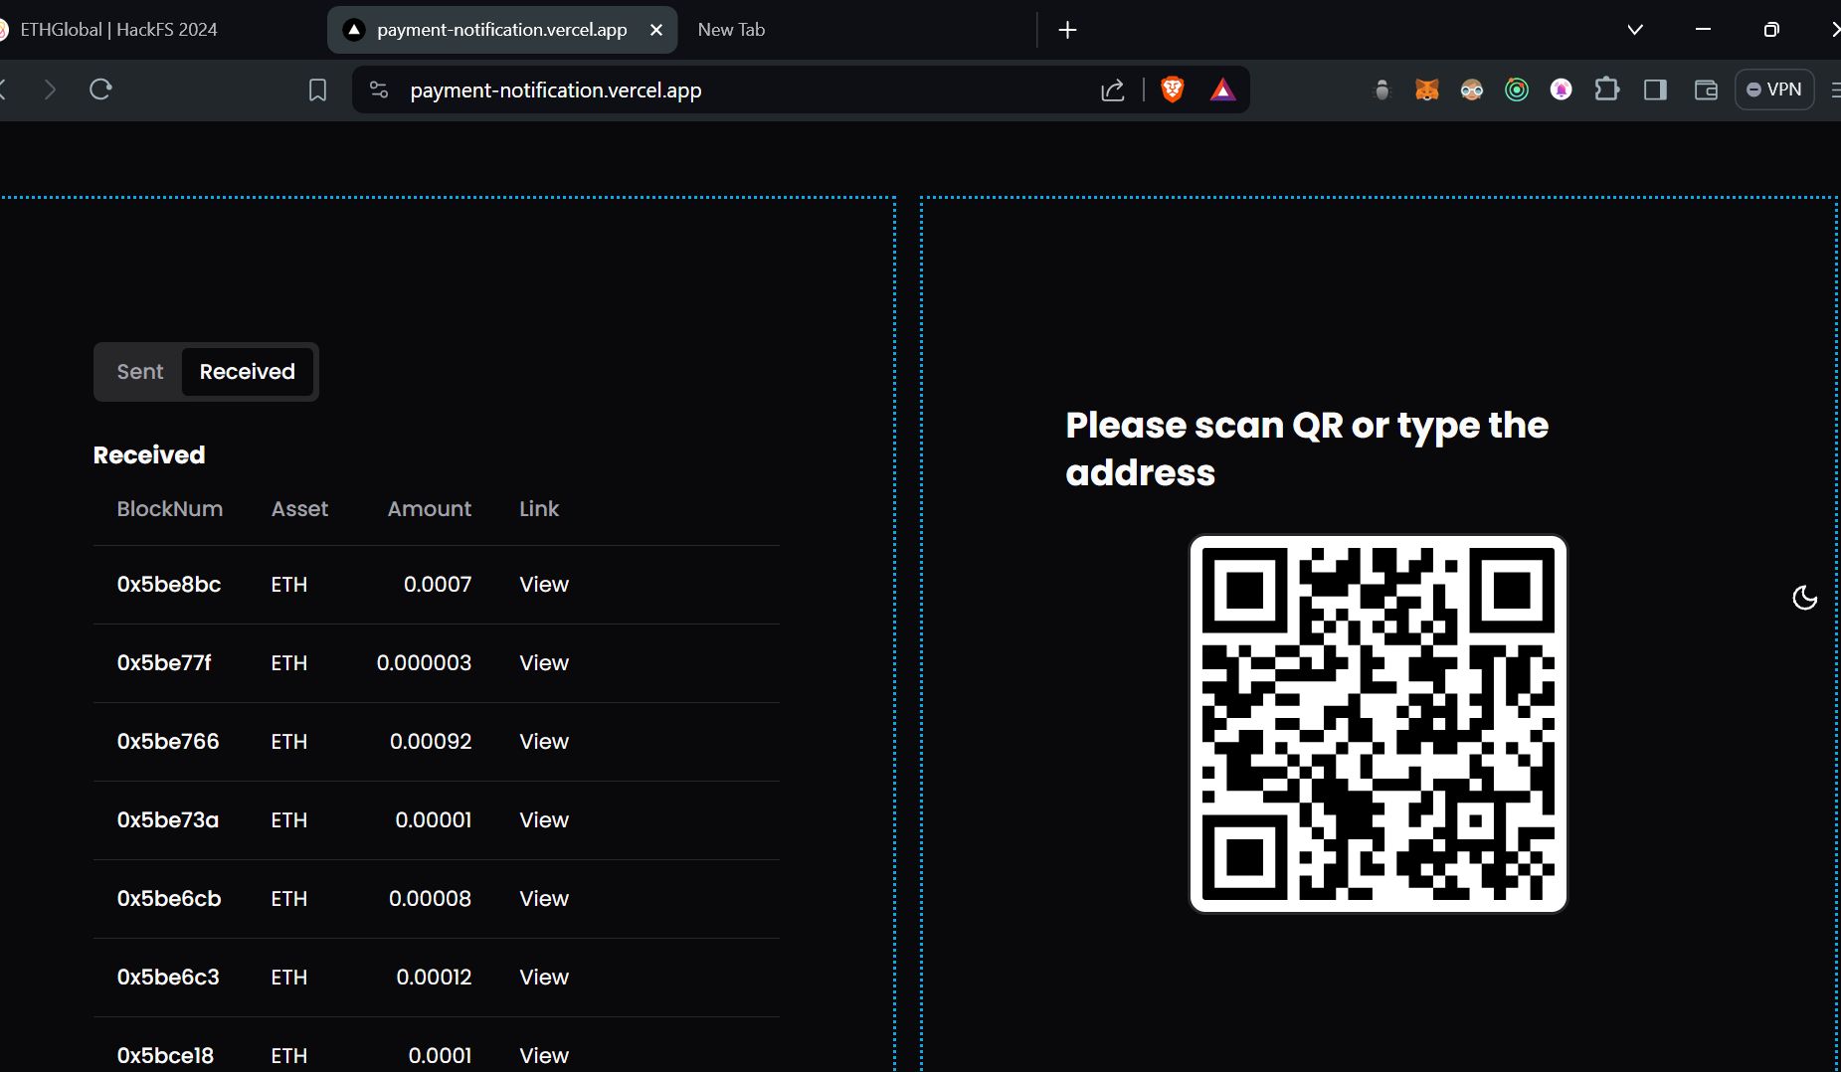
Task: Minimize the browser window
Action: (1703, 30)
